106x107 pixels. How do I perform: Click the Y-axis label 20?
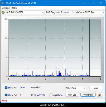pos(6,38)
